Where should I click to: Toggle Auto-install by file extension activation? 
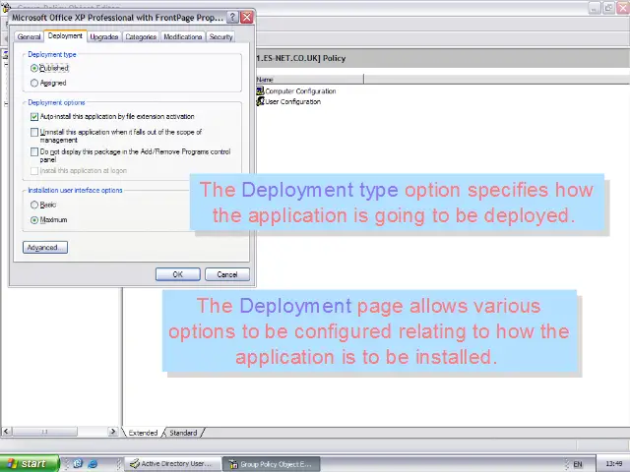[34, 117]
